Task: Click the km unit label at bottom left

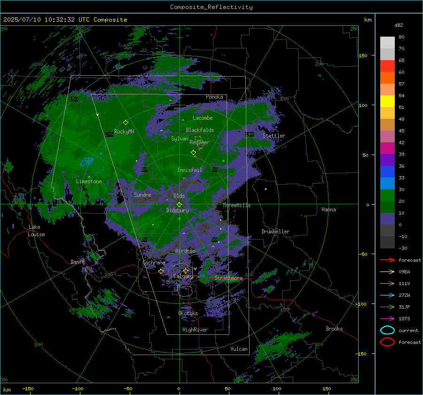Action: point(7,390)
